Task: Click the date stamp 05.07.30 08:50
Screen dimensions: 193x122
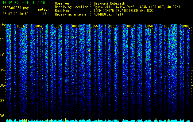Action: click(x=16, y=14)
